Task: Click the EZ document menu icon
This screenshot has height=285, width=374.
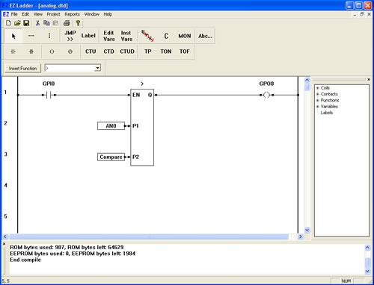Action: tap(6, 14)
